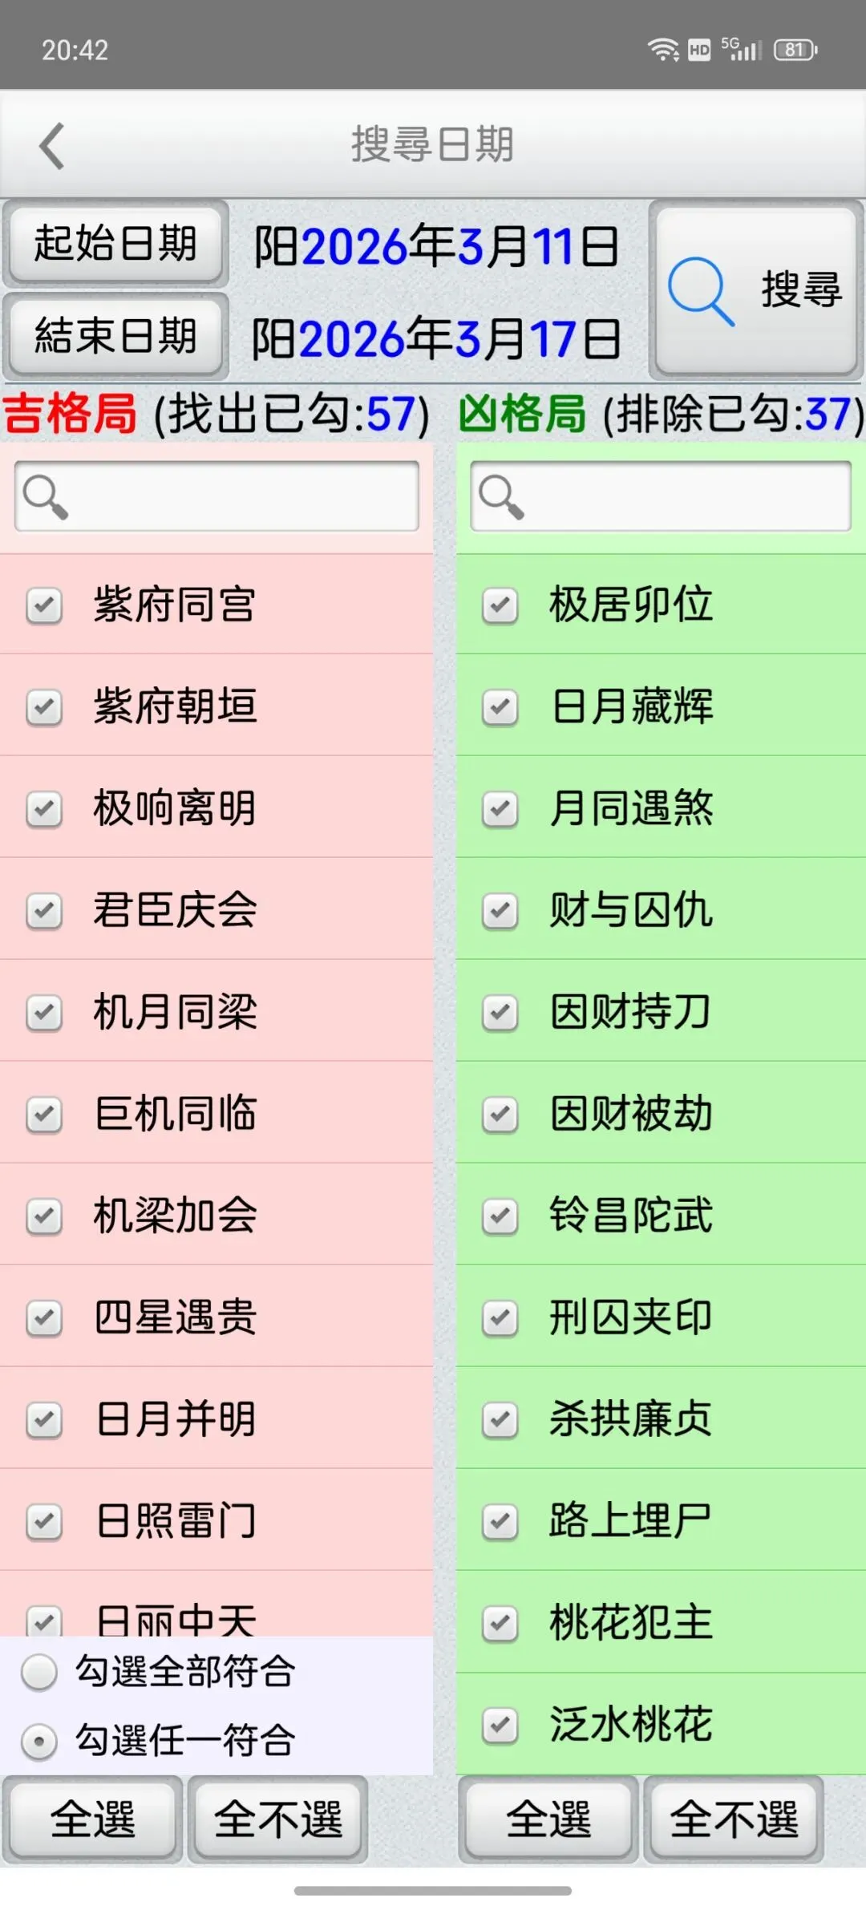The width and height of the screenshot is (866, 1914).
Task: Focus the 凶格局 search input field
Action: coord(661,496)
